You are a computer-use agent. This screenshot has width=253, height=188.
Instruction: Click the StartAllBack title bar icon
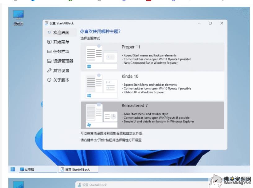click(x=47, y=23)
